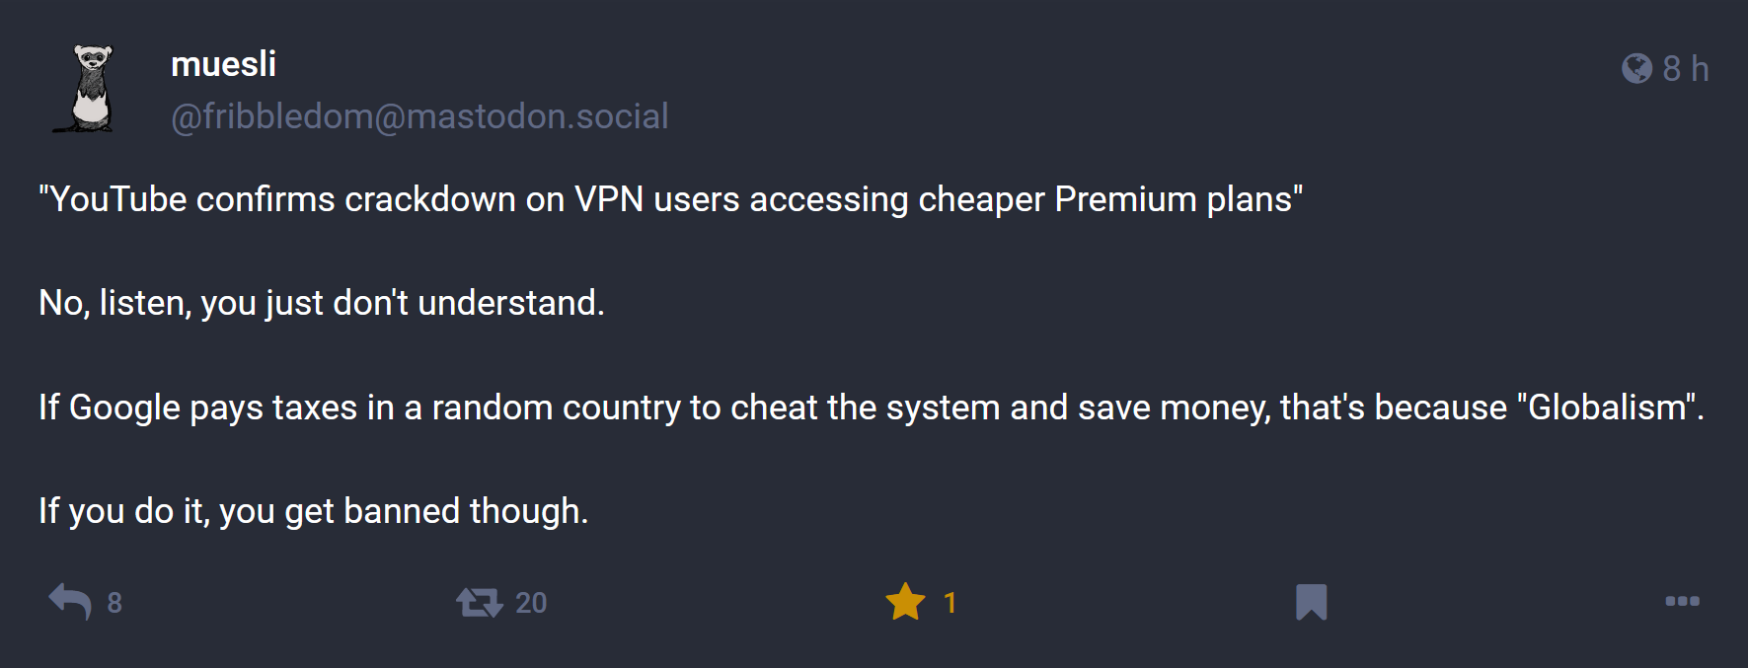1748x668 pixels.
Task: Toggle the gold star favourite icon
Action: click(x=905, y=602)
